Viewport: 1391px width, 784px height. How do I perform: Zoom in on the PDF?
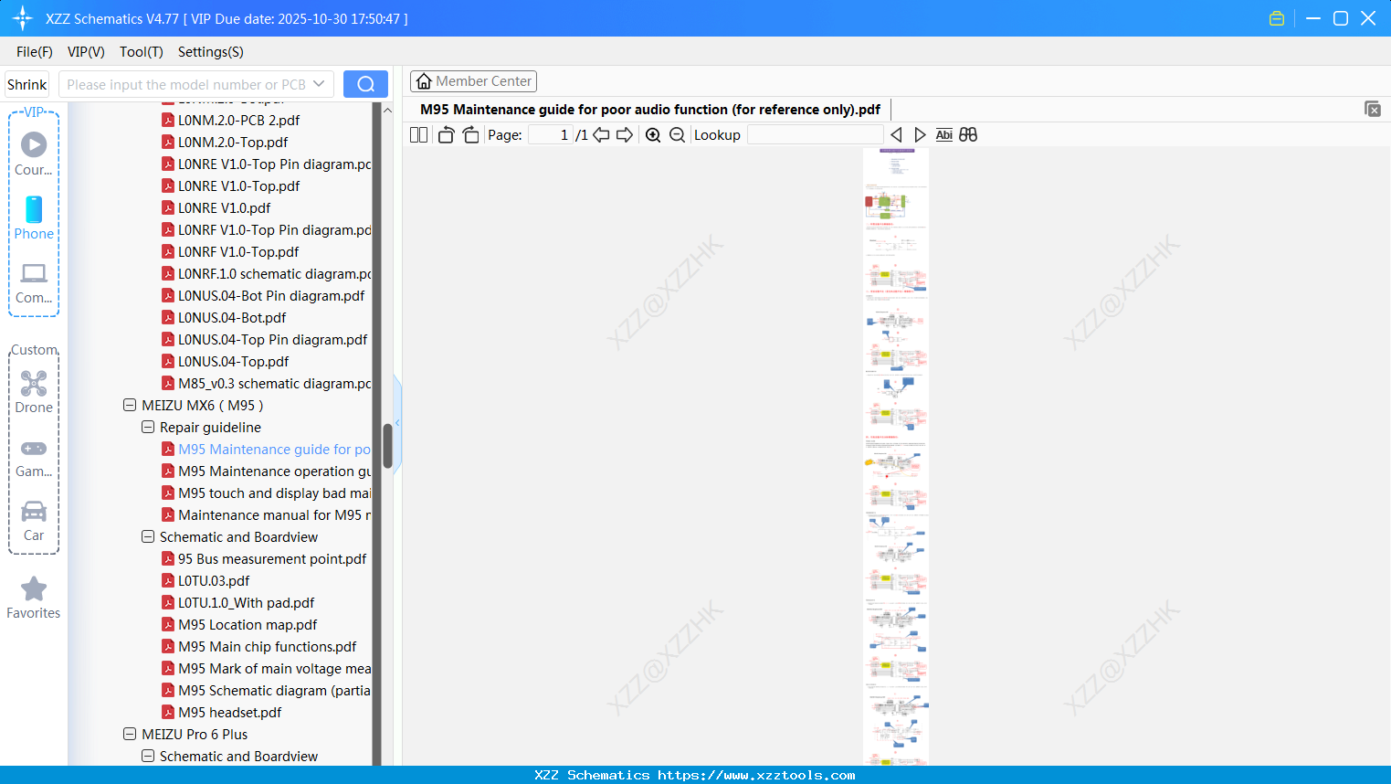(x=653, y=135)
